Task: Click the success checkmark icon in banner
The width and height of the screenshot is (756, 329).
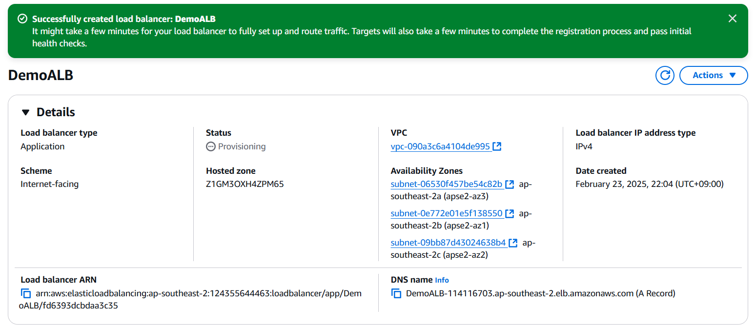Action: point(22,19)
